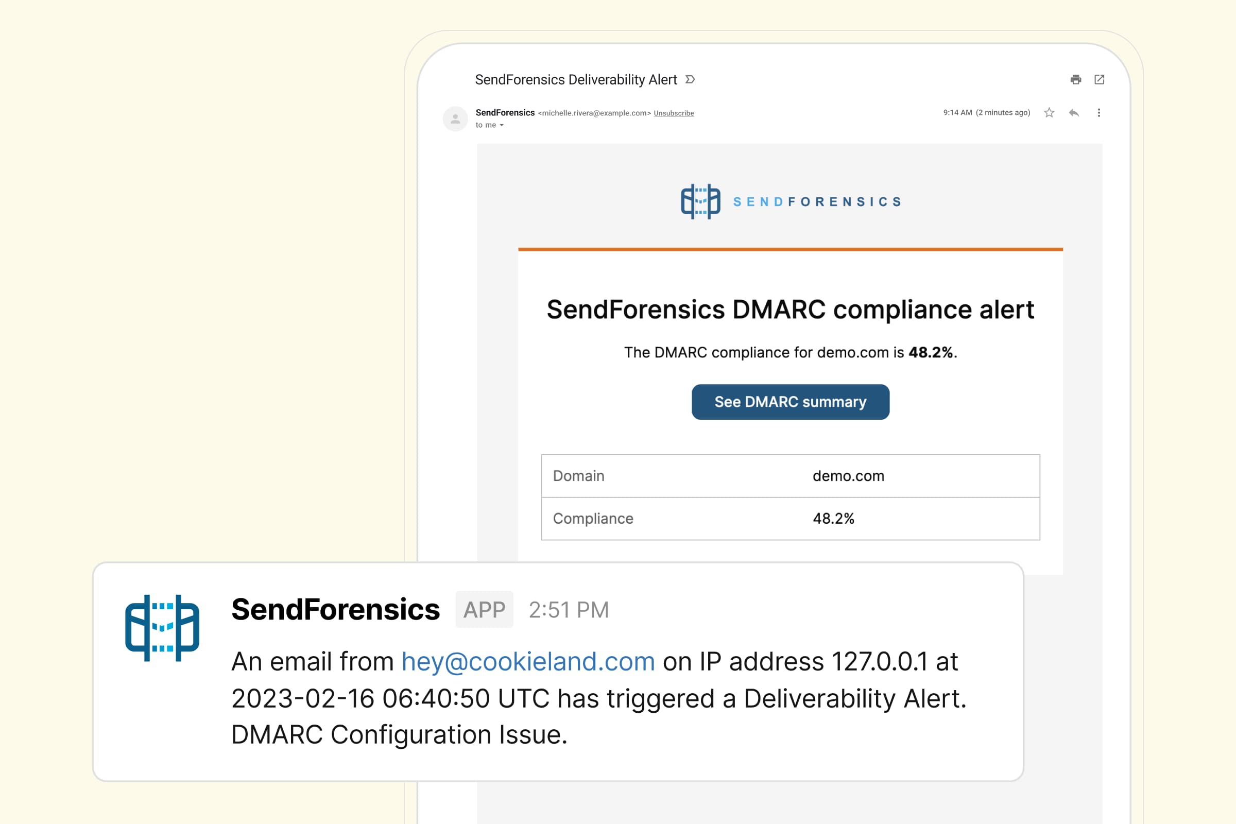Screen dimensions: 1236x824
Task: Click the APP badge next to SendForensics
Action: (484, 610)
